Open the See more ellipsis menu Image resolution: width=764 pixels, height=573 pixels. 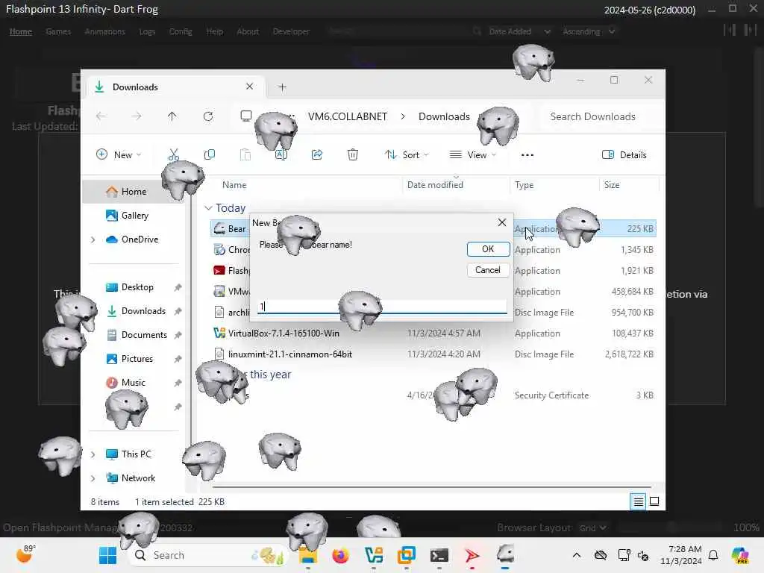click(527, 155)
